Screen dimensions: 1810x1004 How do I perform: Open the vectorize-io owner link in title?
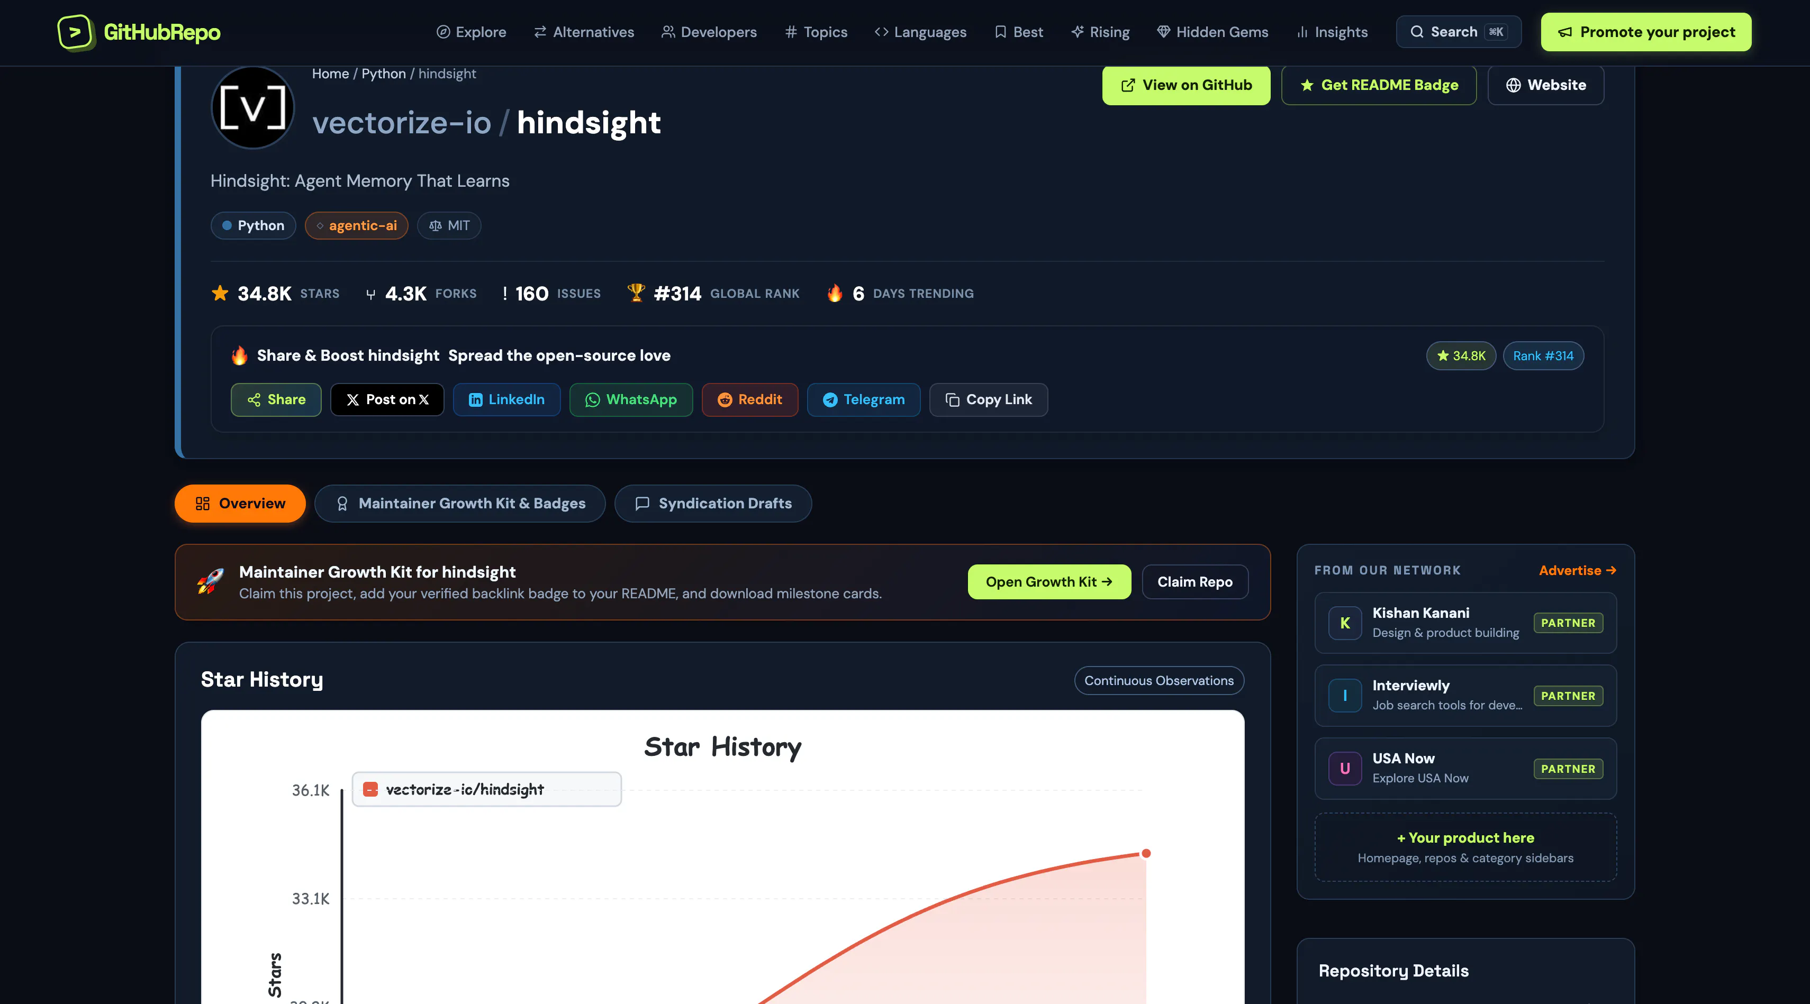[401, 123]
